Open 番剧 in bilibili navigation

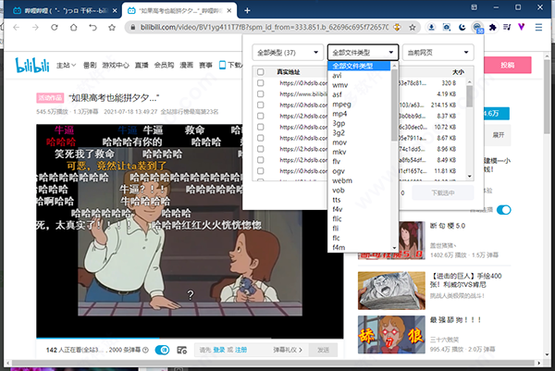pos(90,65)
